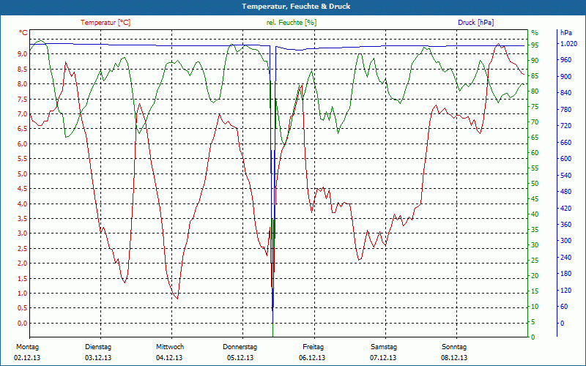Click the 'Sonntag' day label
Image resolution: width=586 pixels, height=366 pixels.
click(x=454, y=347)
